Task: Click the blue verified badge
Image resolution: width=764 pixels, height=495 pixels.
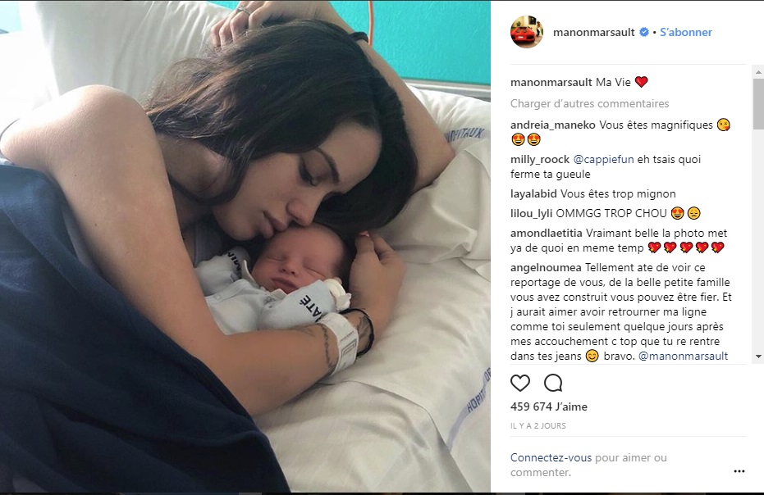Action: click(644, 32)
